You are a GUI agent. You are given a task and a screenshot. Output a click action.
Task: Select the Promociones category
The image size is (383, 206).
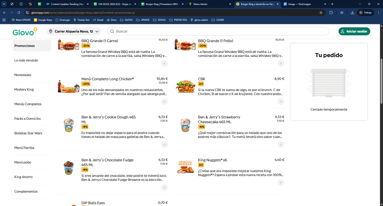32,46
